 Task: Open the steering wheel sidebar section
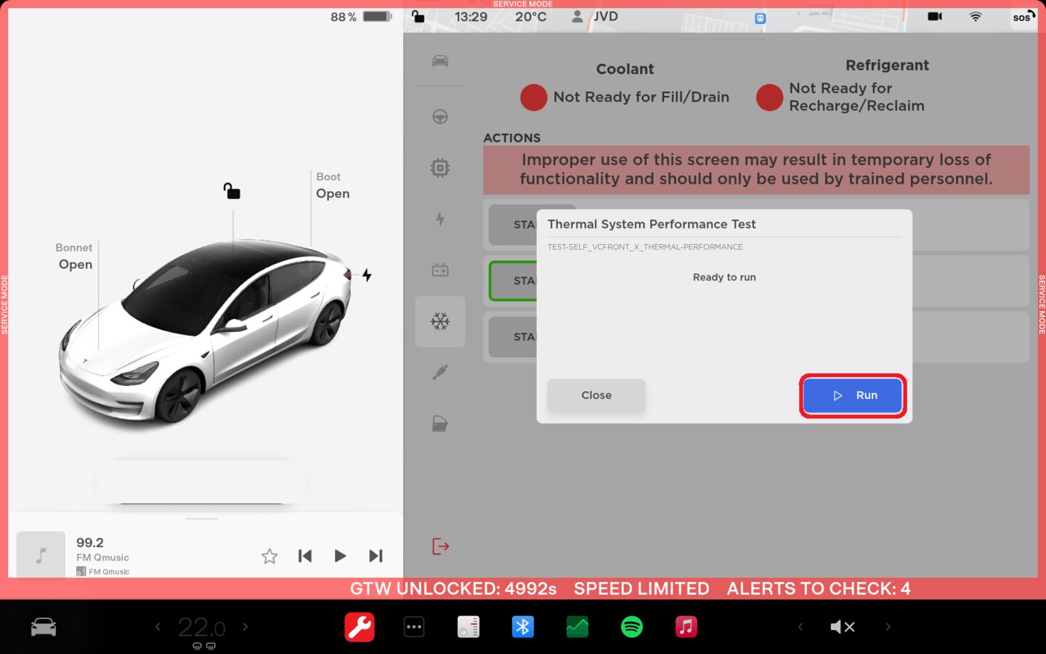click(440, 117)
